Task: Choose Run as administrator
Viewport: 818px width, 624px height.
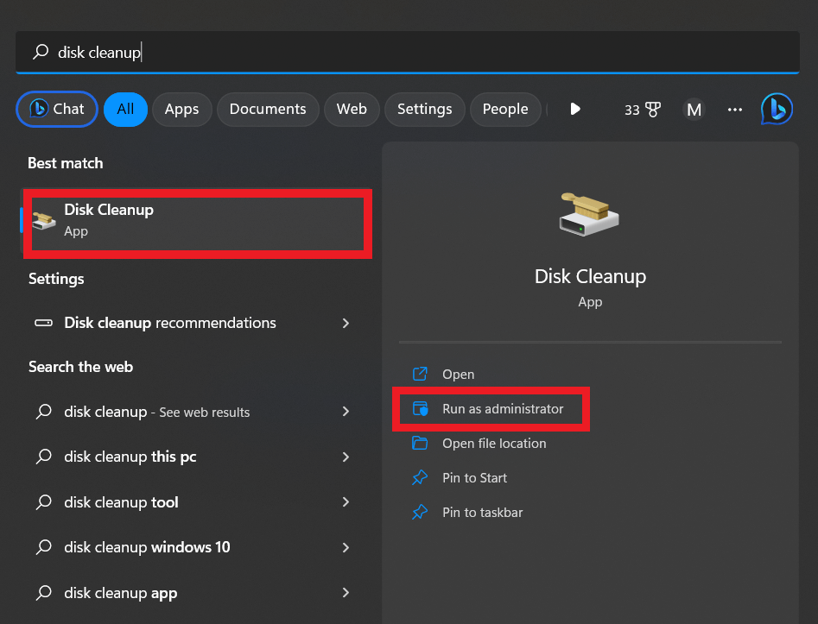Action: click(x=503, y=409)
